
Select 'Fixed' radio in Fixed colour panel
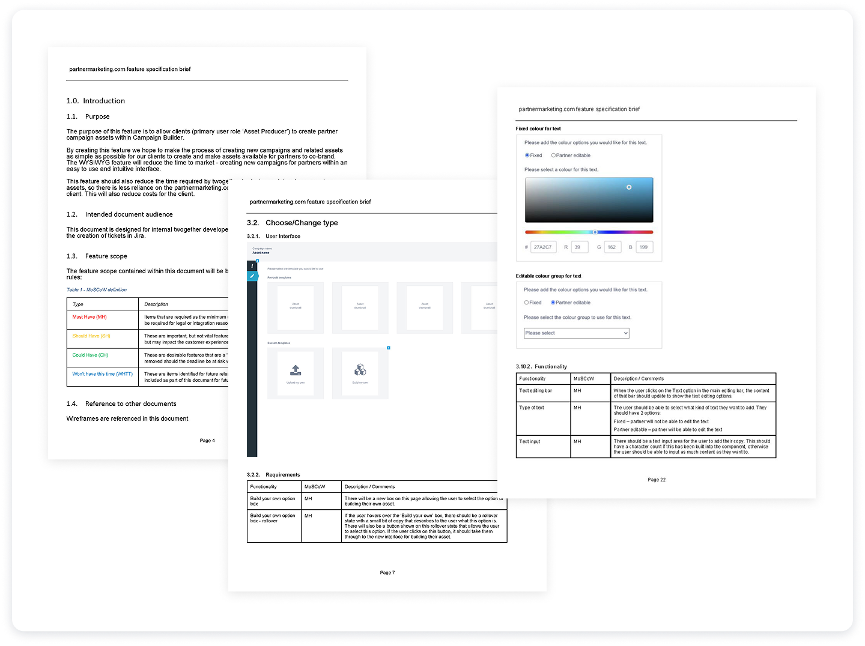pos(527,155)
